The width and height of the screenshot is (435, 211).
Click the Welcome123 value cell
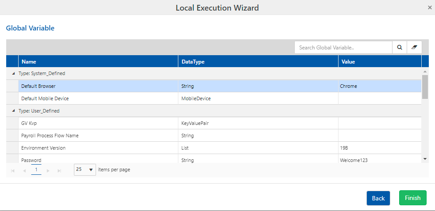380,158
